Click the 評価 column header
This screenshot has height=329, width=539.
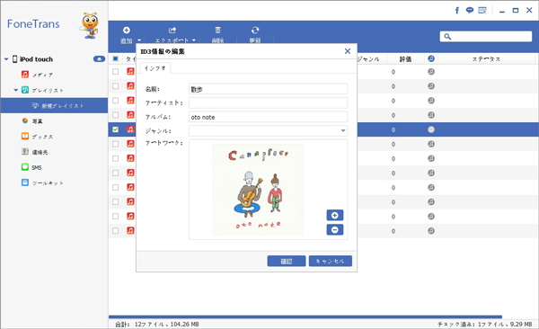click(x=405, y=59)
